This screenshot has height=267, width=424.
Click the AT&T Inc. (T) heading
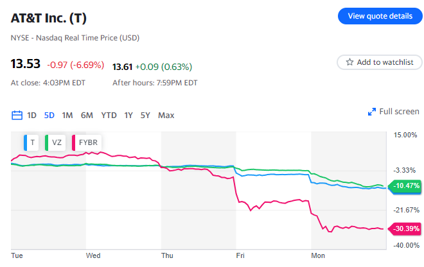[x=49, y=18]
